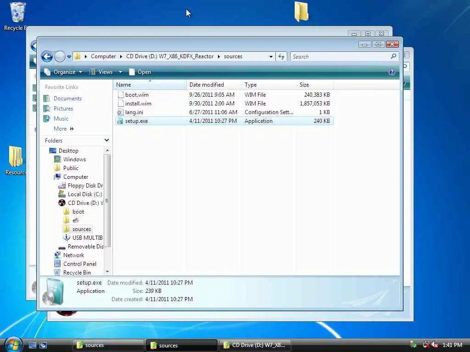The height and width of the screenshot is (352, 470).
Task: Select CD Drive (D:) in folder tree
Action: click(85, 203)
